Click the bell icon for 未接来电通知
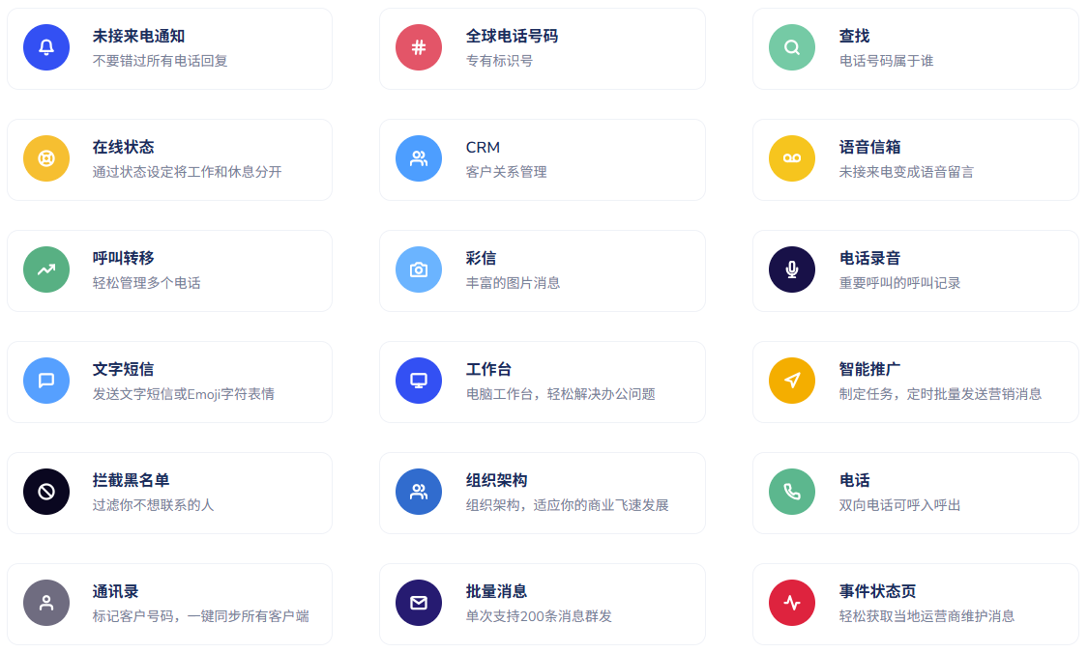Viewport: 1088px width, 652px height. 46,47
